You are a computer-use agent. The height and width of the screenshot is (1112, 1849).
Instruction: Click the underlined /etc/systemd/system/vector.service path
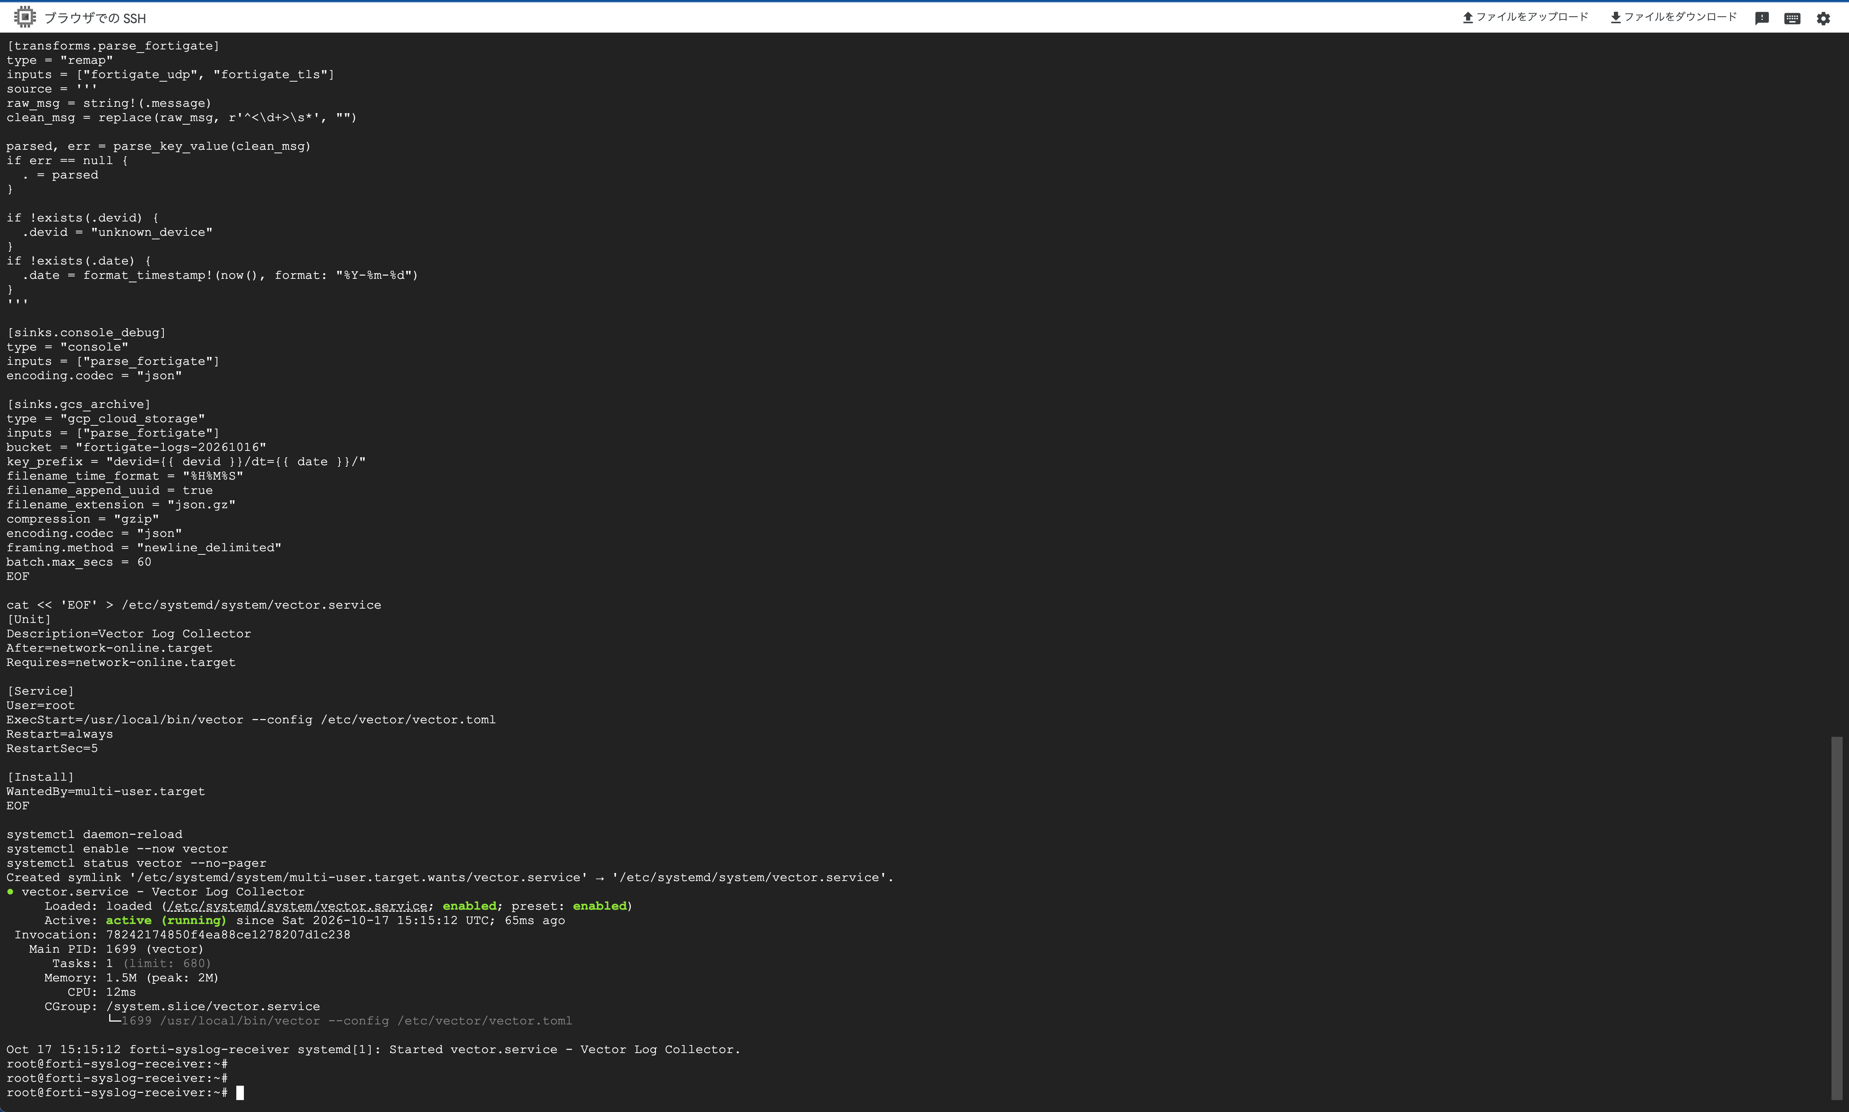pos(298,906)
